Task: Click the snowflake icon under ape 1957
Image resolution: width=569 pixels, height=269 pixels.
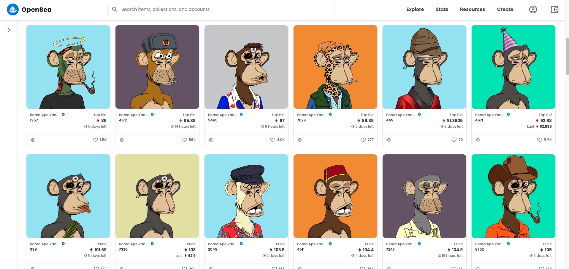Action: click(33, 140)
